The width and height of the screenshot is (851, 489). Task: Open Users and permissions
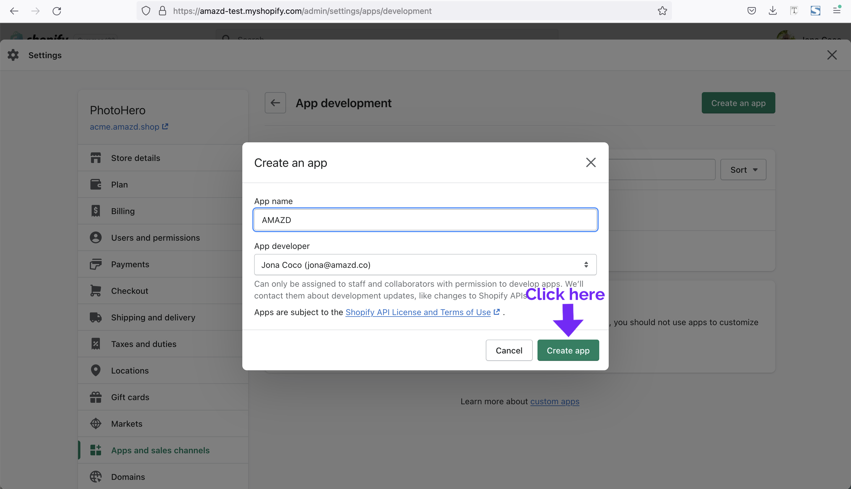coord(163,238)
